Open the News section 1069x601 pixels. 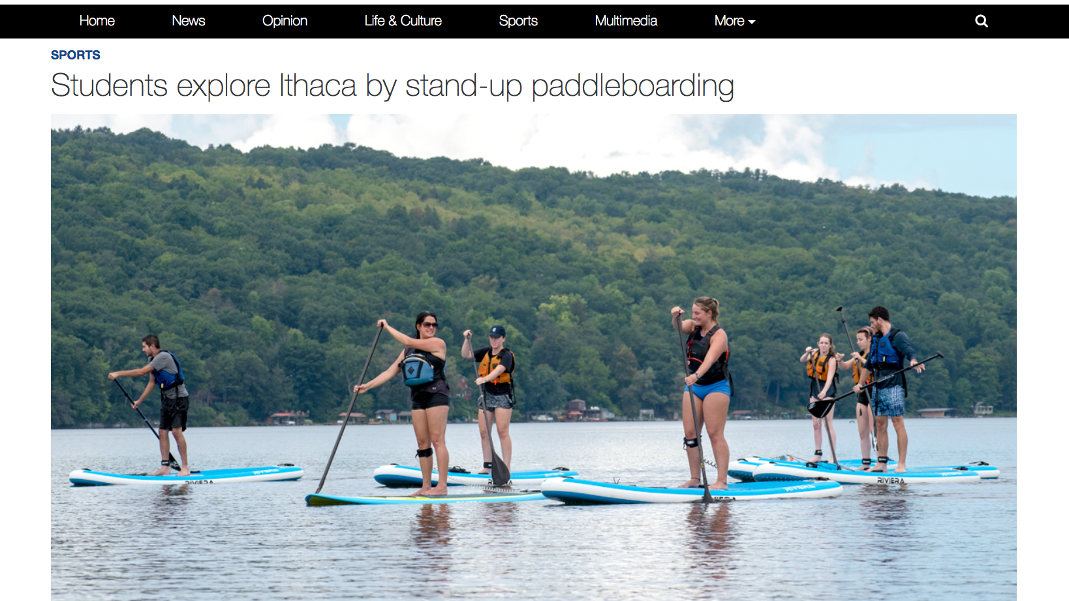[x=188, y=21]
